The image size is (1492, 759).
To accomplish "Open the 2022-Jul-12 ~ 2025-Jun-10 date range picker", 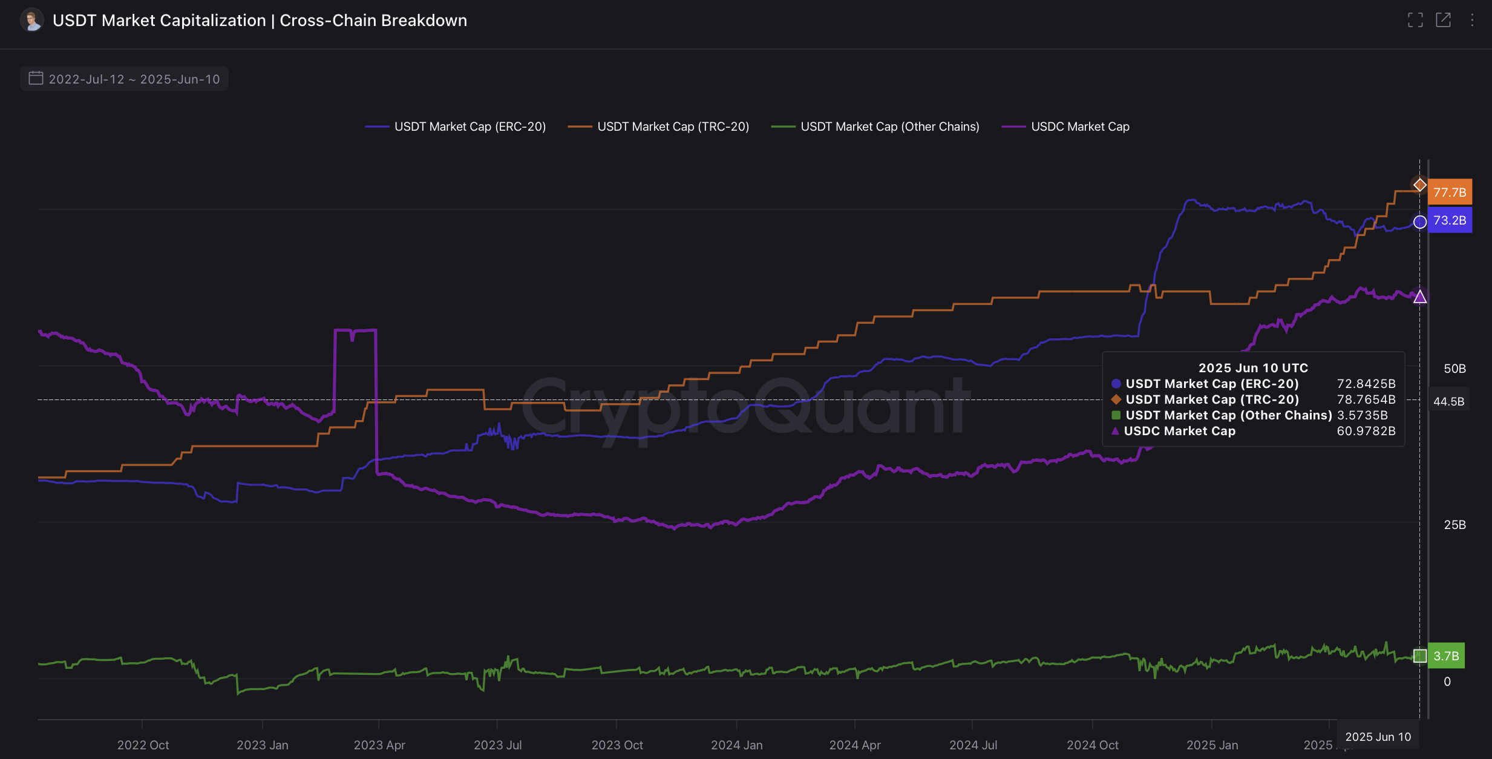I will point(124,79).
